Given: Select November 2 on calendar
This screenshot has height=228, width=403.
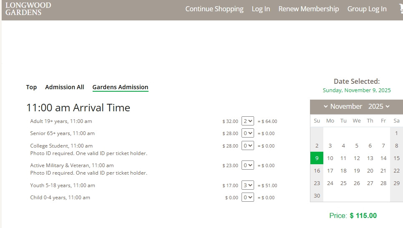Looking at the screenshot, I should tap(317, 146).
